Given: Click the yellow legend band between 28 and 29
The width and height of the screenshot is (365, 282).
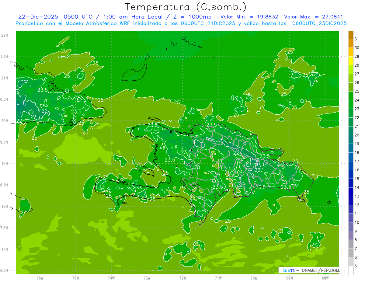Looking at the screenshot, I should pyautogui.click(x=351, y=61).
